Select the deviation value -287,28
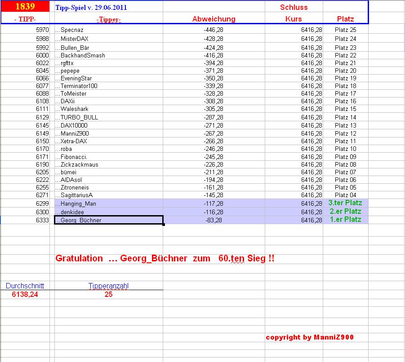 [214, 117]
